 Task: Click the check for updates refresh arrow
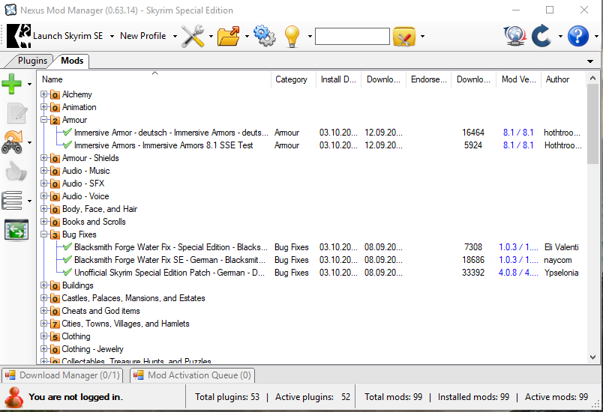tap(541, 36)
